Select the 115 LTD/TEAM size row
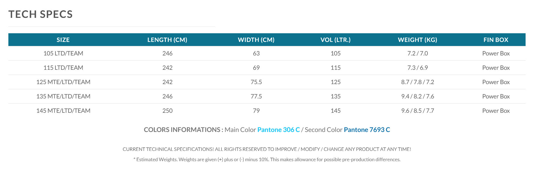 (x=267, y=68)
